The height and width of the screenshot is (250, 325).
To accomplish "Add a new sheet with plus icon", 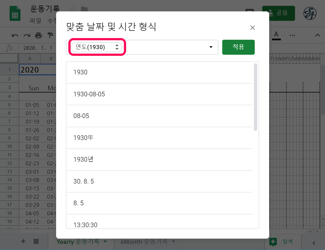I will coord(23,241).
